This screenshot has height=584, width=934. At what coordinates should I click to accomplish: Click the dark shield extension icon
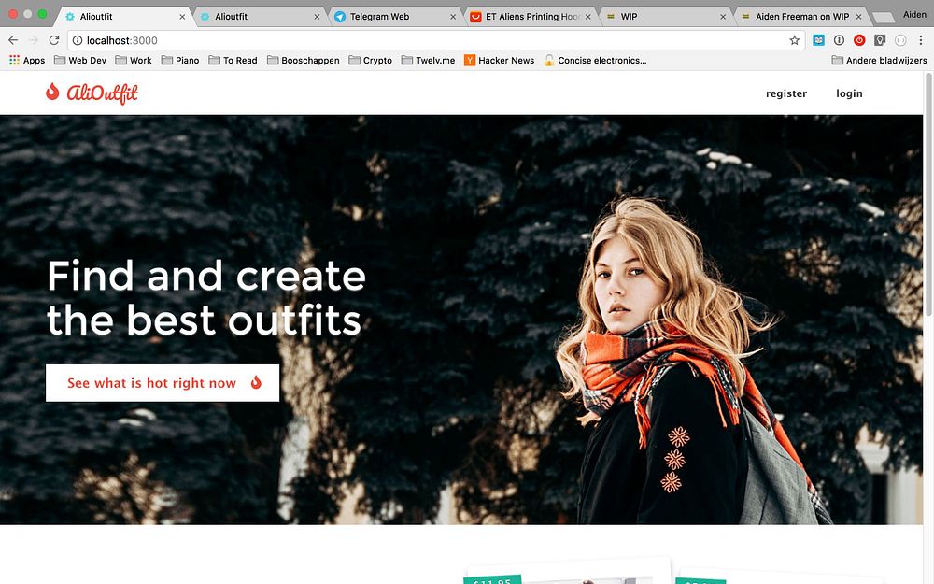tap(879, 40)
